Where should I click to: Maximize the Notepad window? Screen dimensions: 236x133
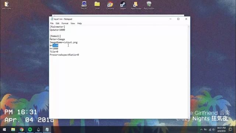tap(178, 19)
